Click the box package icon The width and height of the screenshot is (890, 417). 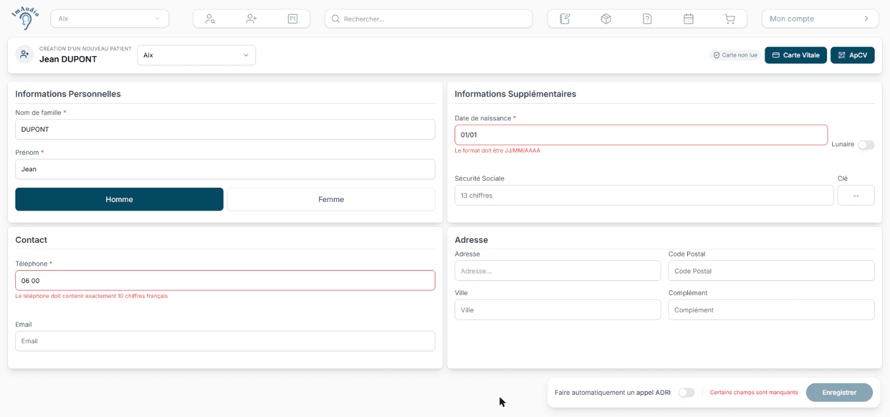[x=606, y=19]
